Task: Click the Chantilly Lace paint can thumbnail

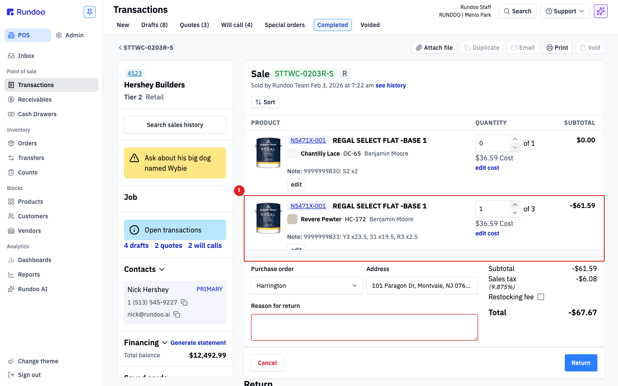Action: click(268, 152)
